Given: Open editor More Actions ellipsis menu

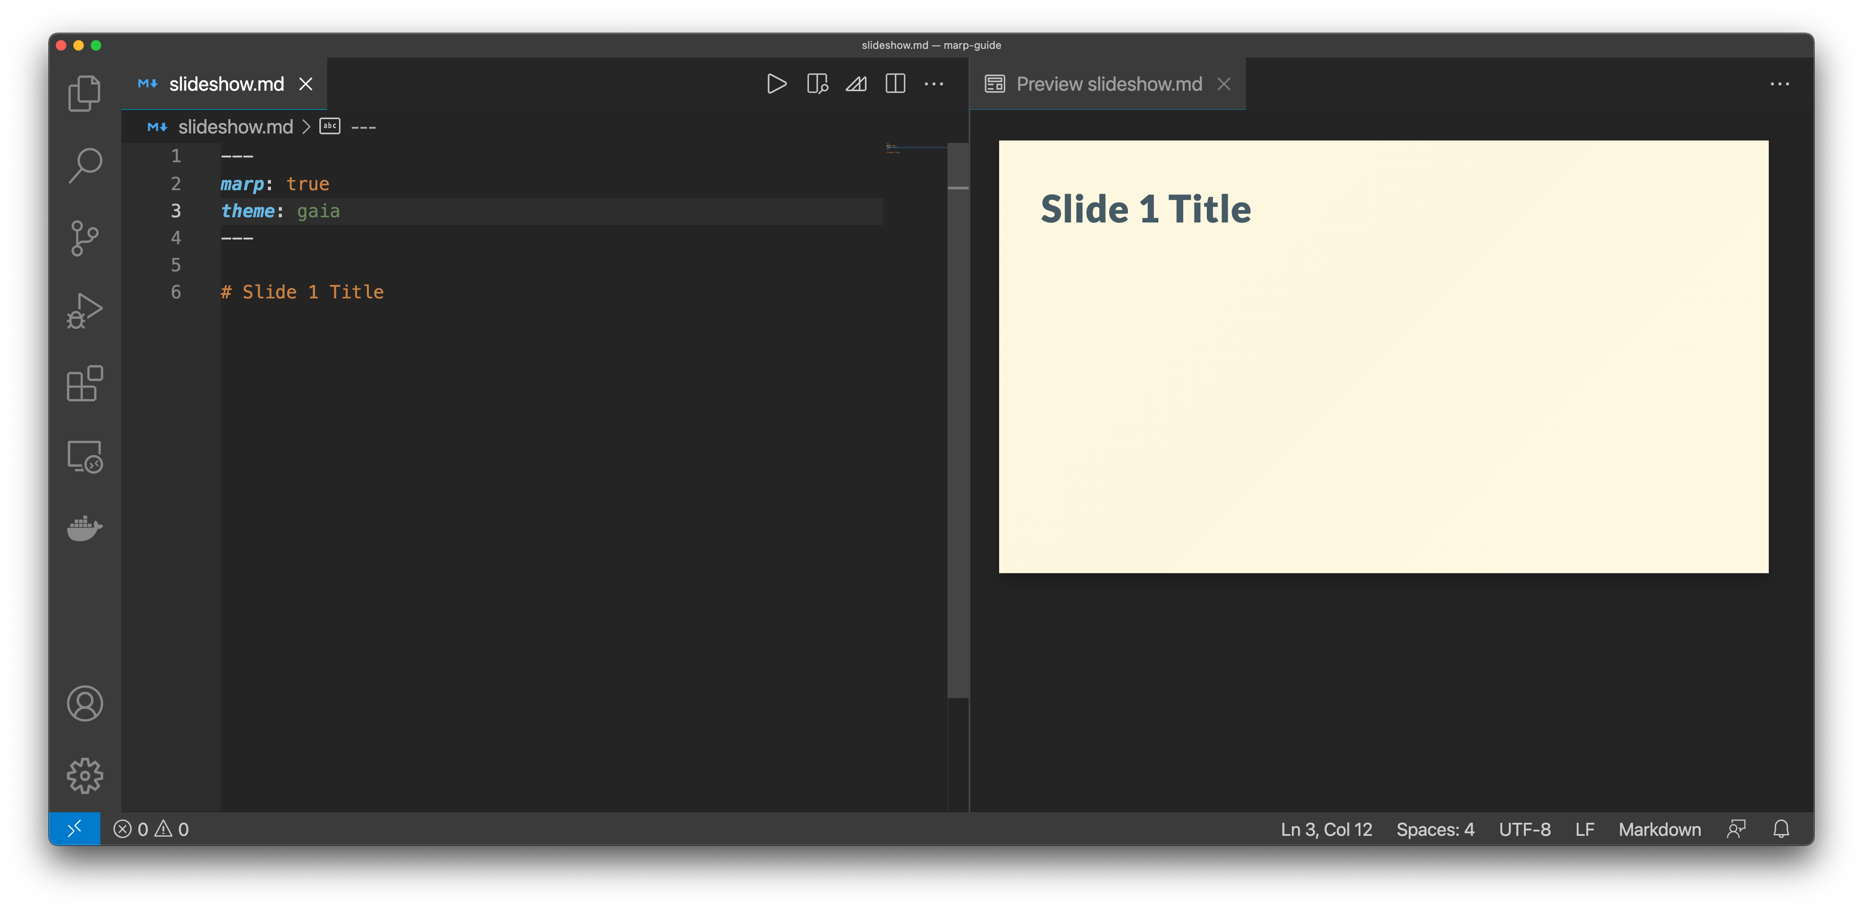Looking at the screenshot, I should (934, 84).
